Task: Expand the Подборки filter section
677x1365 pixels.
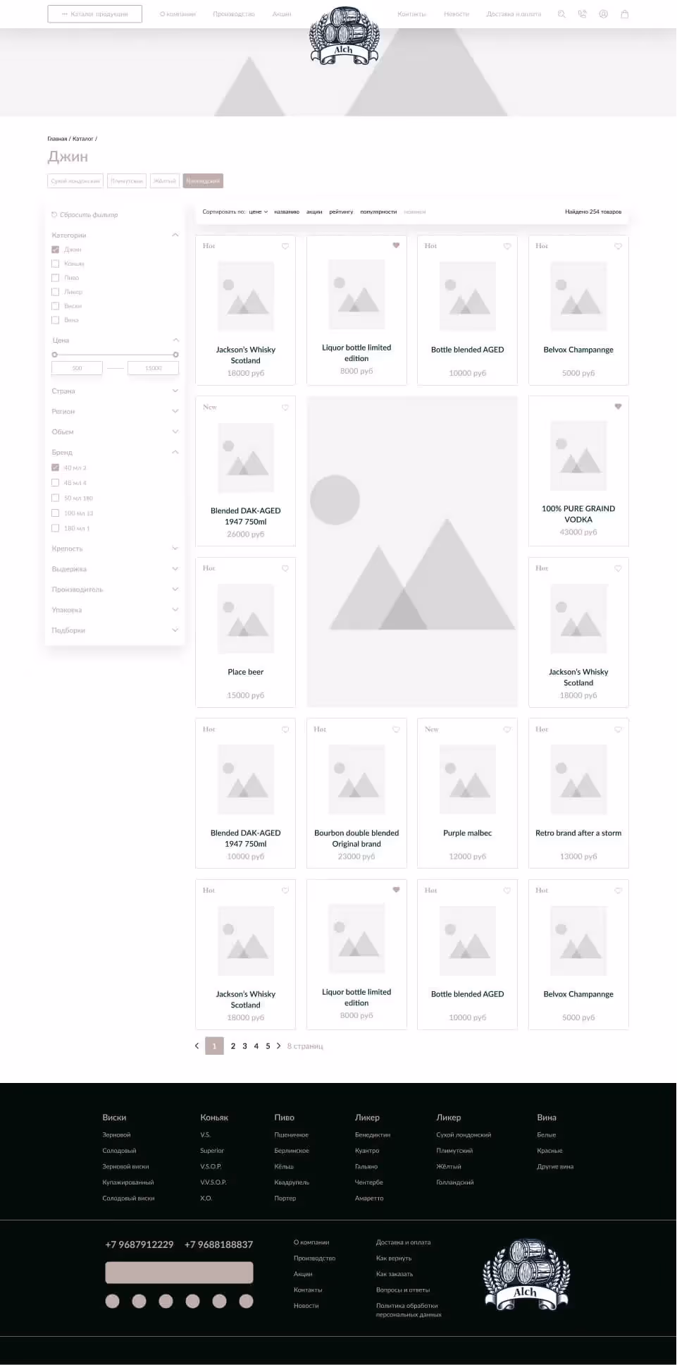Action: pyautogui.click(x=175, y=630)
